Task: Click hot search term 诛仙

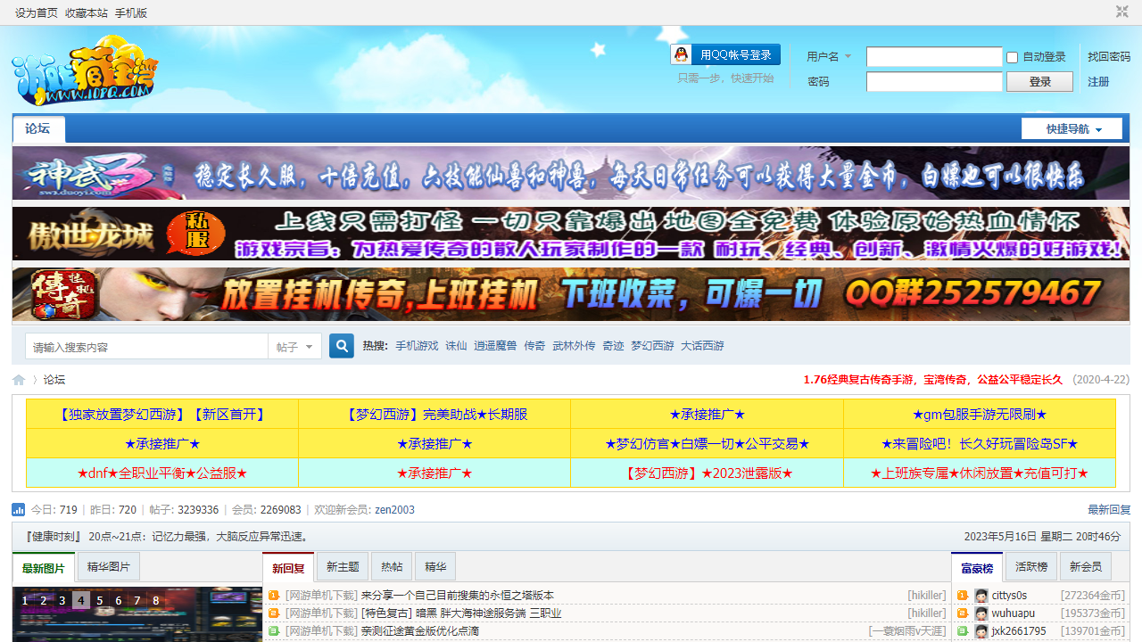Action: click(x=456, y=346)
